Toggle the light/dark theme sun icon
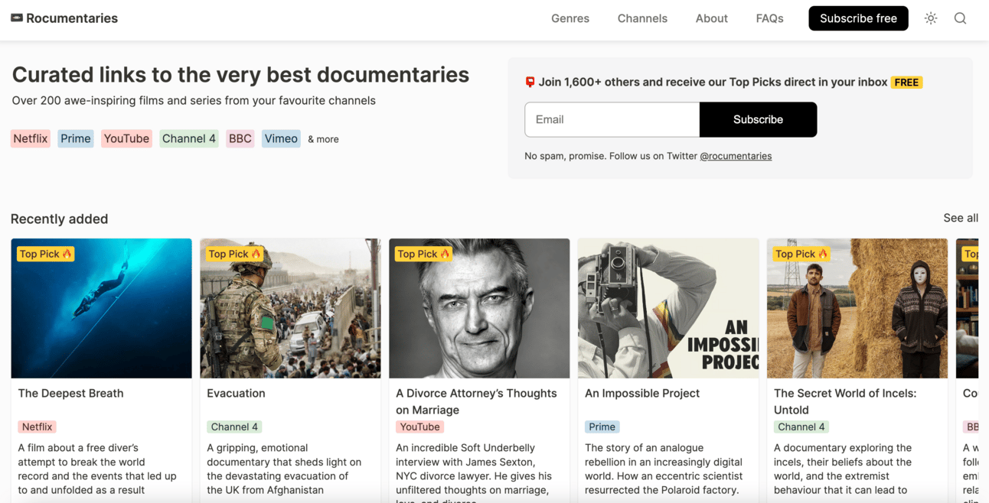Screen dimensions: 989x503 point(931,18)
